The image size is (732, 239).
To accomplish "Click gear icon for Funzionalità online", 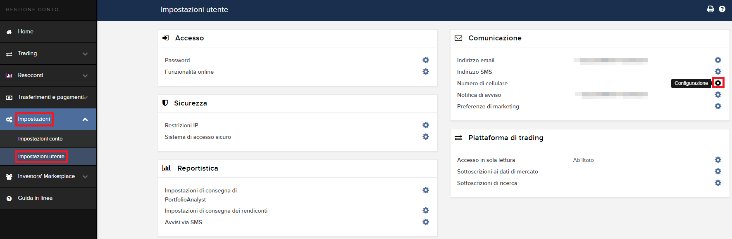I will tap(426, 72).
